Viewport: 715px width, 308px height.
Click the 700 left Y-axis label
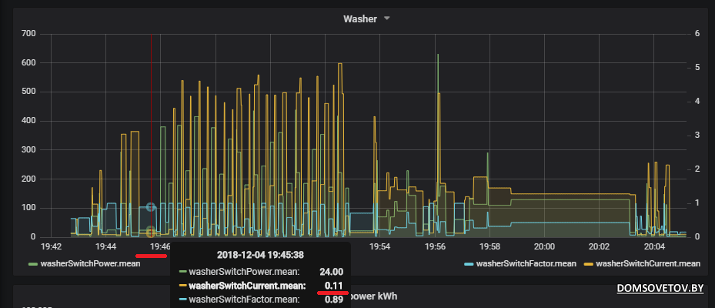coord(28,34)
